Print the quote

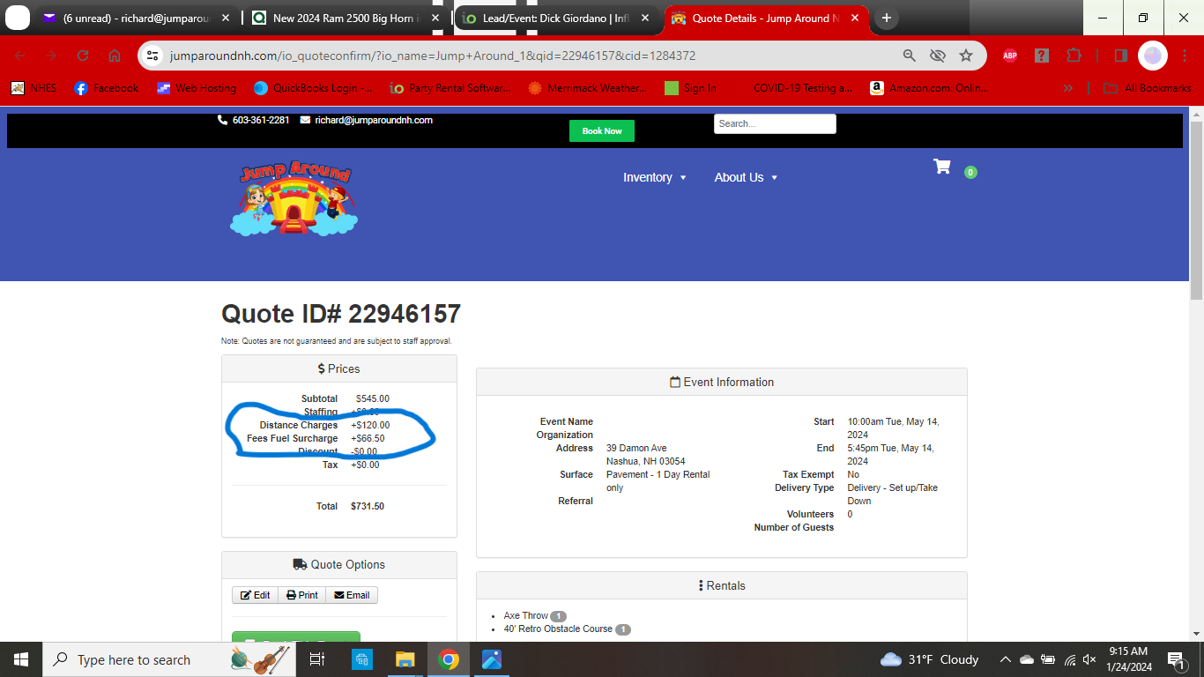pyautogui.click(x=301, y=595)
